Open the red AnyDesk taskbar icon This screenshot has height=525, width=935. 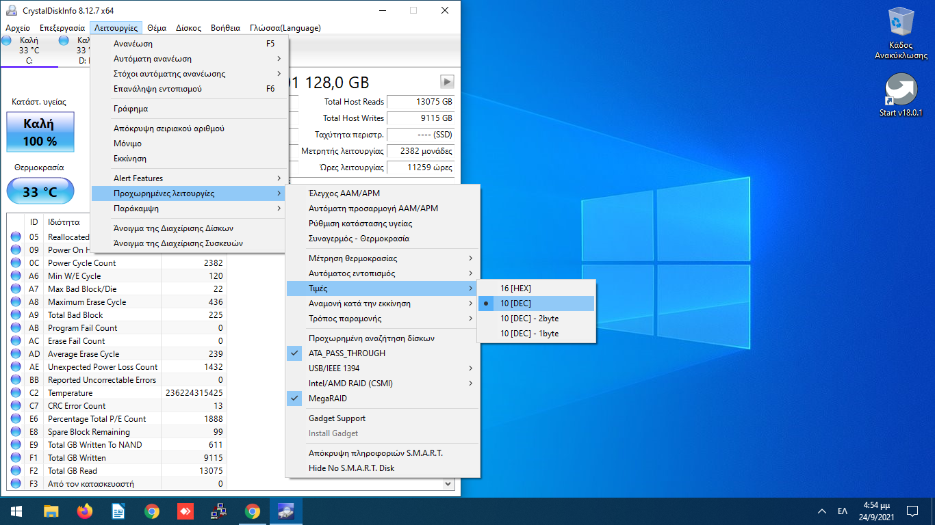pyautogui.click(x=185, y=511)
